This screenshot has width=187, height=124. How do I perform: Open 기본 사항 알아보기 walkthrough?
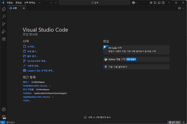[x=136, y=67]
